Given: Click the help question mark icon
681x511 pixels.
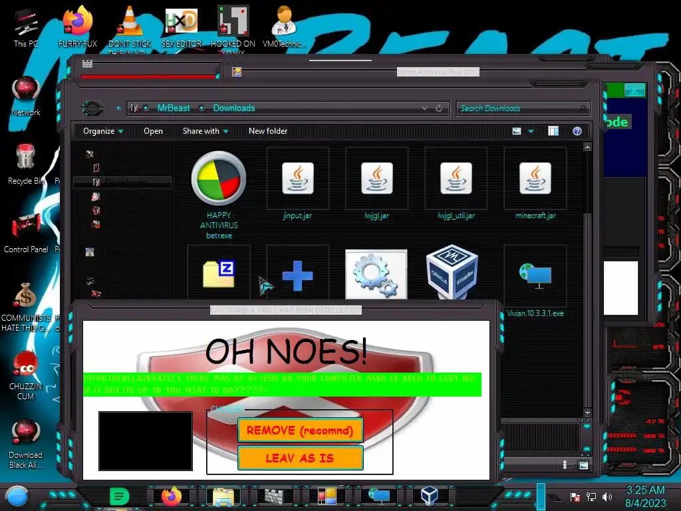Looking at the screenshot, I should 577,131.
